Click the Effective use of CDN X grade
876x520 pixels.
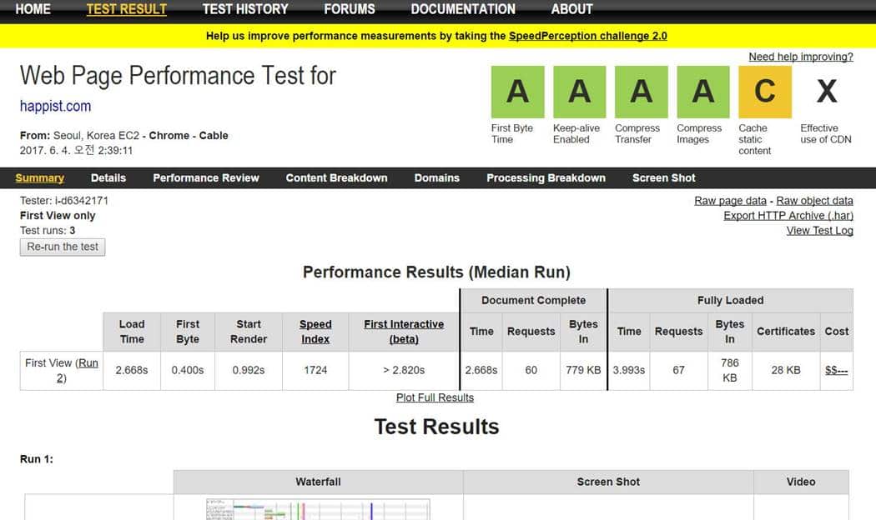pyautogui.click(x=826, y=92)
